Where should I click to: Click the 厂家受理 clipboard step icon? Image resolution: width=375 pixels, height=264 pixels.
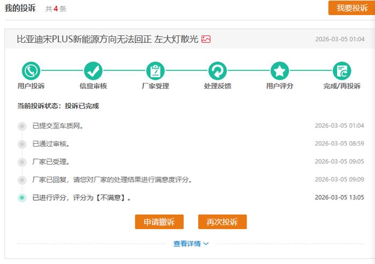pyautogui.click(x=155, y=71)
